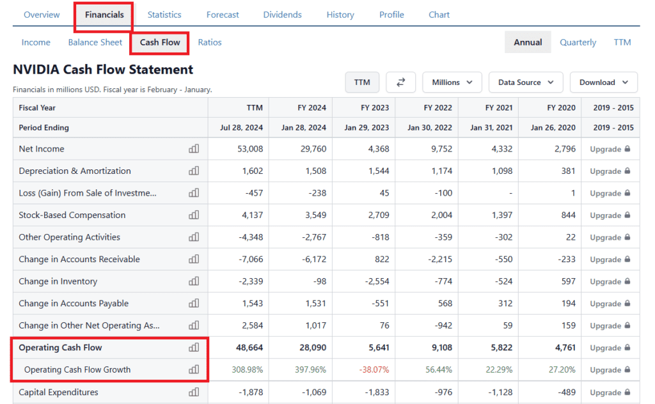
Task: Open the Data Source dropdown
Action: click(x=526, y=82)
